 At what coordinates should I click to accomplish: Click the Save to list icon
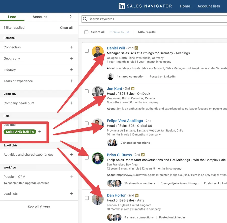pos(111,32)
